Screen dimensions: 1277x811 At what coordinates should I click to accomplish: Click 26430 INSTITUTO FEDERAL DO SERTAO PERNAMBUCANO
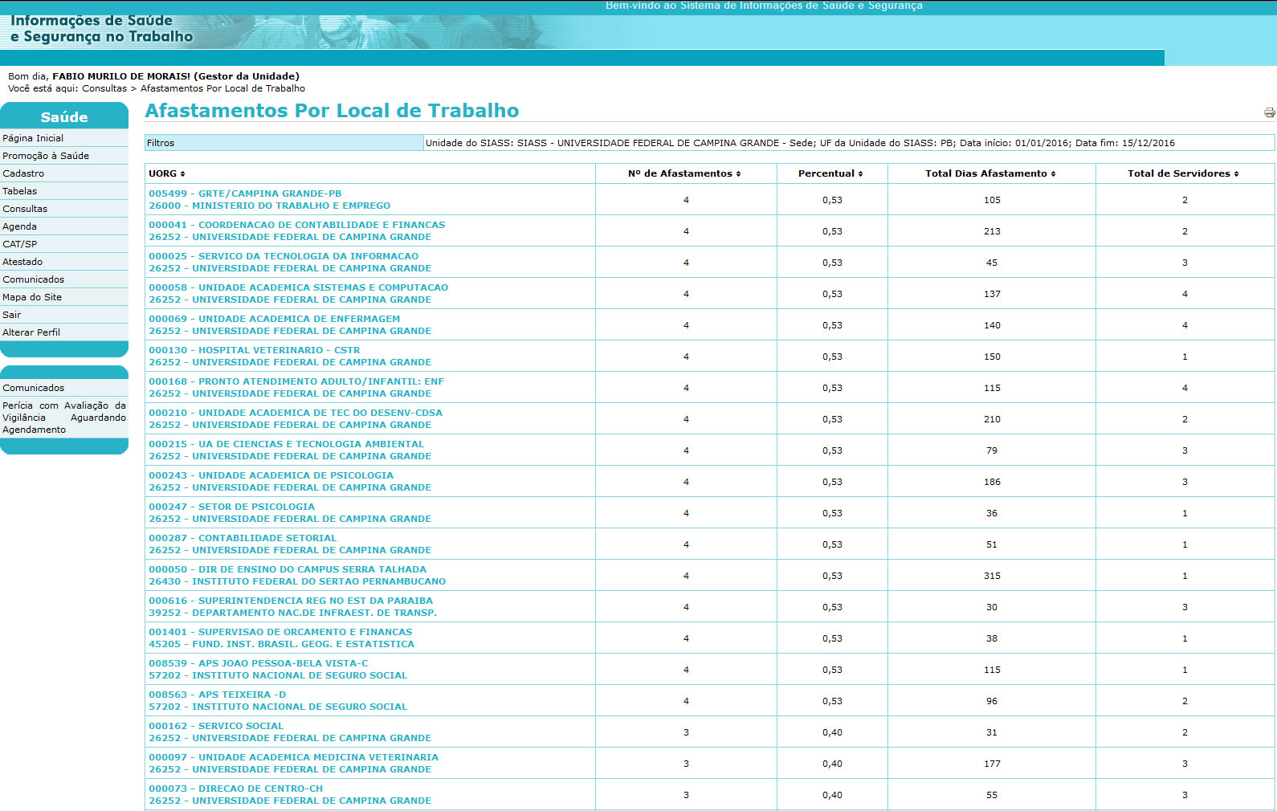point(297,581)
